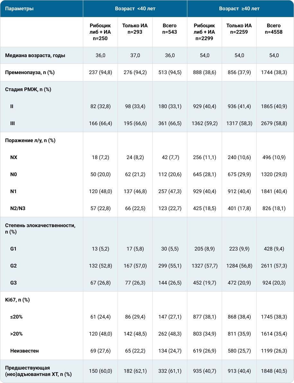The image size is (294, 383).
Task: Select the 'Возраст <40 лет' column header
Action: coord(135,9)
